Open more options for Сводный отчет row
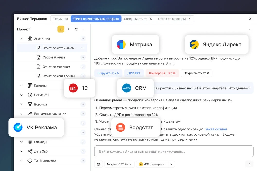Viewport: 257px width, 171px height. (83, 57)
